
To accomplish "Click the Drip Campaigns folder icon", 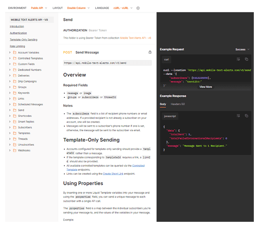I will [x=15, y=81].
